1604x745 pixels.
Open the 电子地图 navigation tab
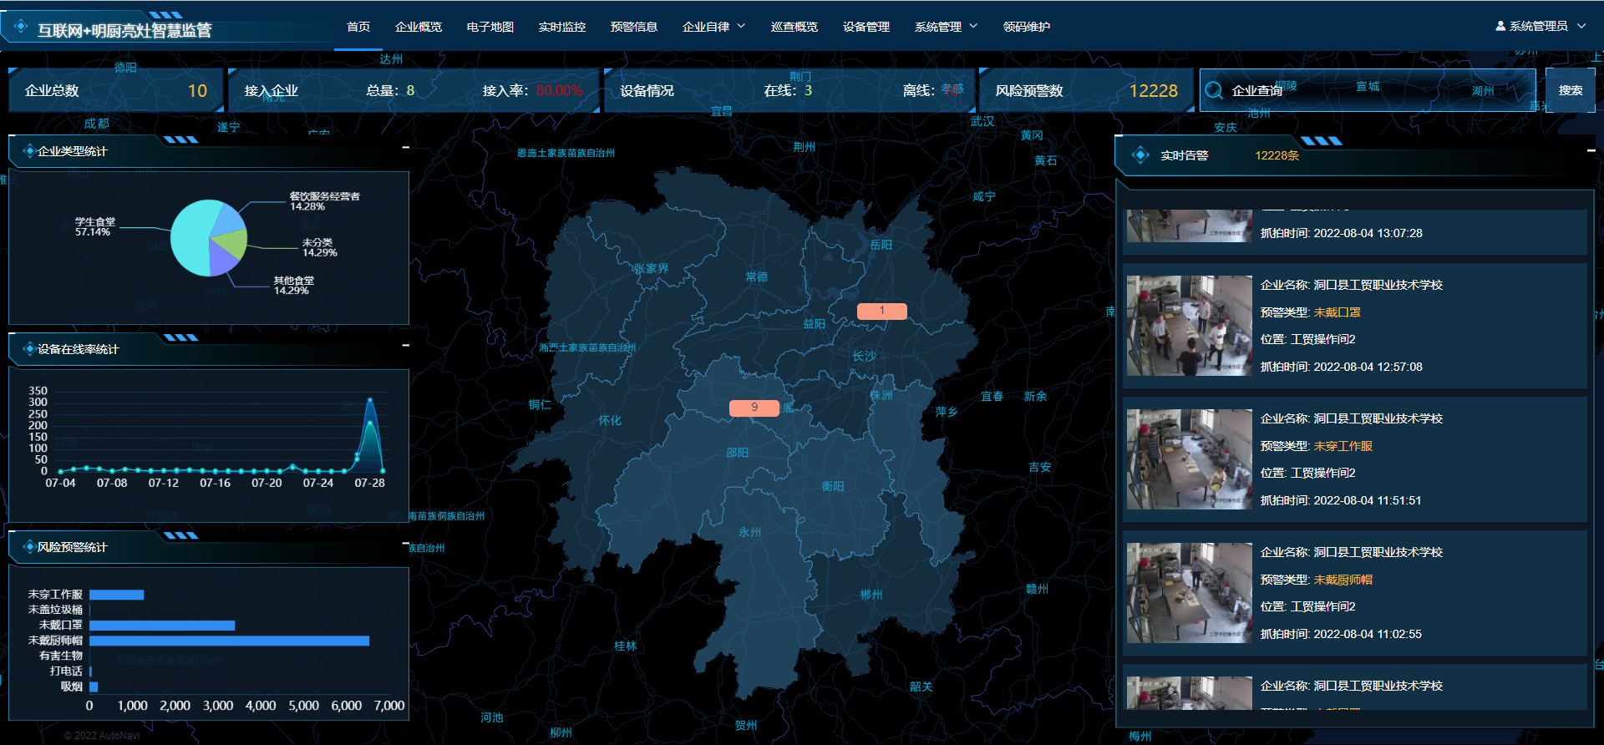point(490,27)
